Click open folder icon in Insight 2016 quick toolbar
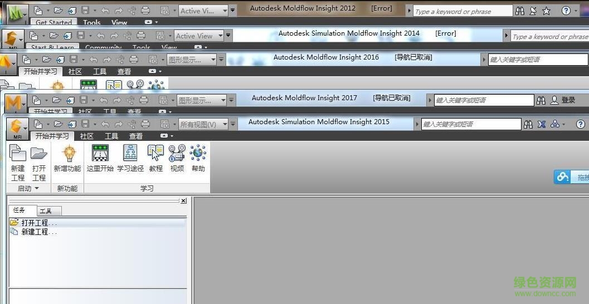 click(x=47, y=60)
